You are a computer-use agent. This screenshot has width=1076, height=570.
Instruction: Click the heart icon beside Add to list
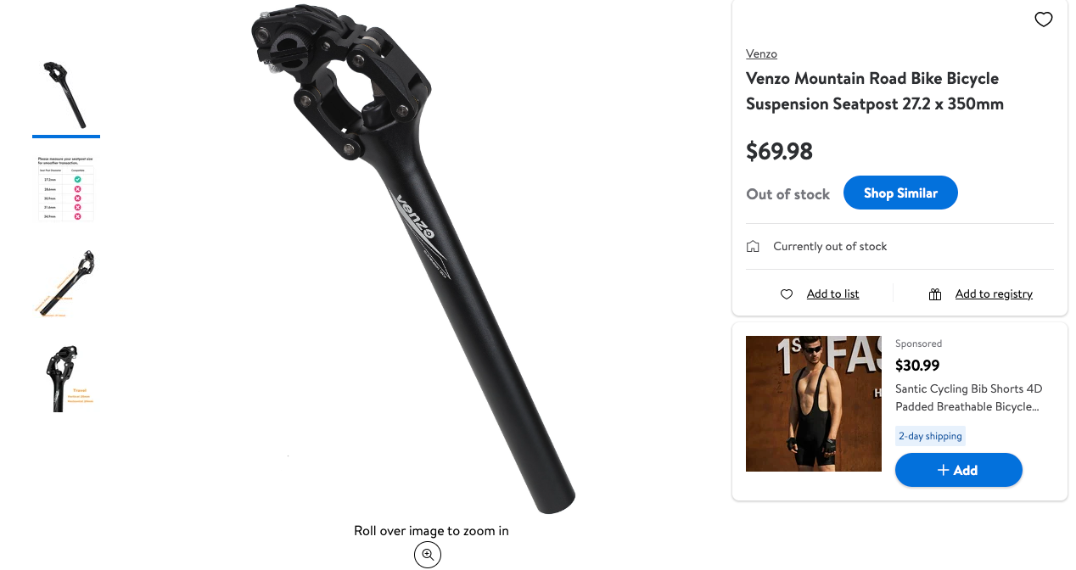pyautogui.click(x=787, y=294)
